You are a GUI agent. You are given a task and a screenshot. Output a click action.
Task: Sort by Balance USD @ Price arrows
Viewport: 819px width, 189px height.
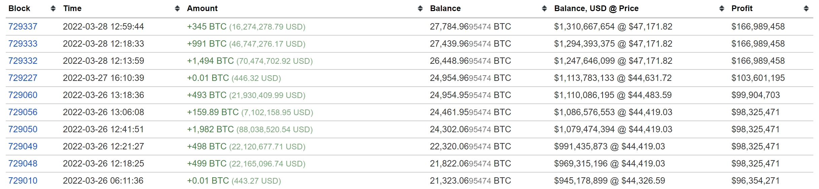(721, 9)
